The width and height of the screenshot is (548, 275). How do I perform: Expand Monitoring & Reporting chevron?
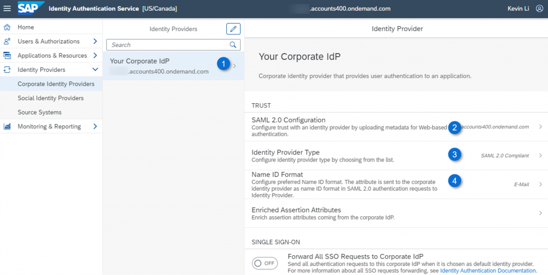95,126
